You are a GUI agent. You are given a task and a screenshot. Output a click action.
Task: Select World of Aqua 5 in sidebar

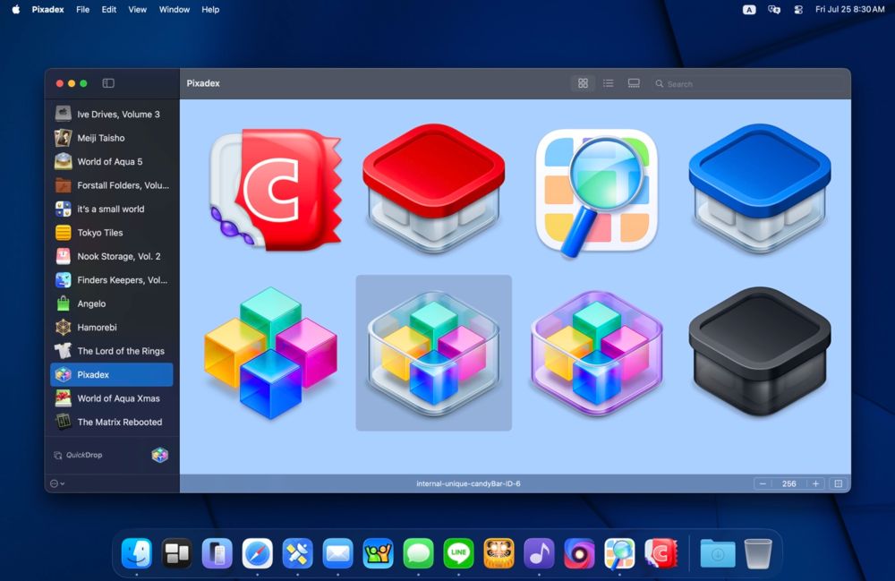tap(112, 161)
